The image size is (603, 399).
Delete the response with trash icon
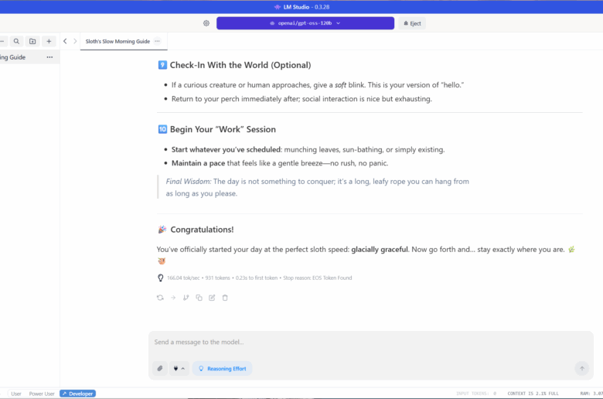pos(225,298)
